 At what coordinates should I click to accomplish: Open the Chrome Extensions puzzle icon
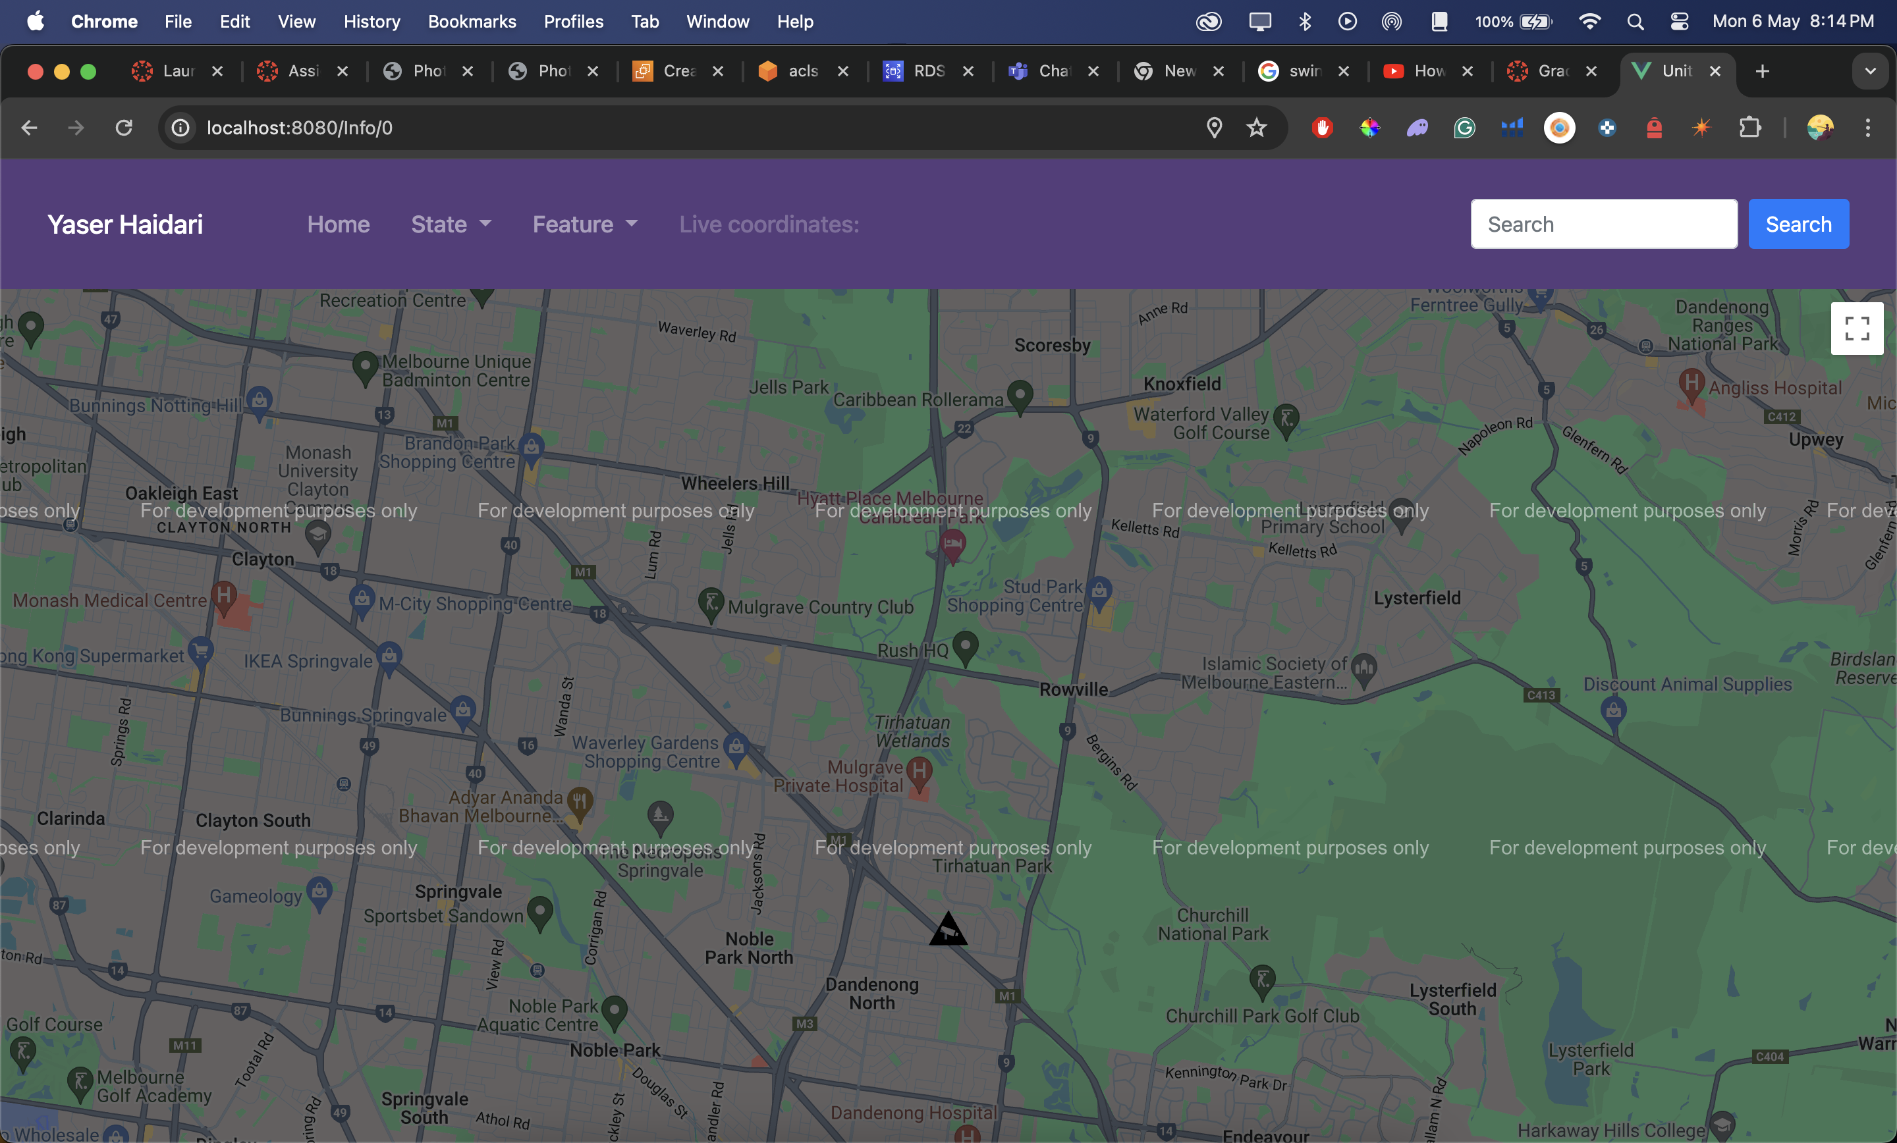pyautogui.click(x=1750, y=128)
